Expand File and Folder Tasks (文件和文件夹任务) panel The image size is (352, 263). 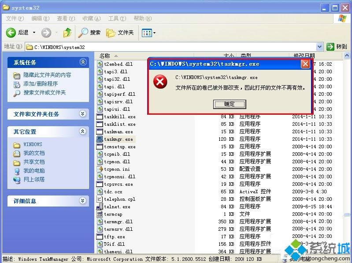point(83,114)
